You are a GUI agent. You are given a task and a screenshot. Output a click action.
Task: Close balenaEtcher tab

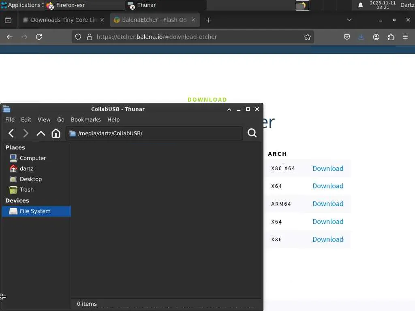193,20
